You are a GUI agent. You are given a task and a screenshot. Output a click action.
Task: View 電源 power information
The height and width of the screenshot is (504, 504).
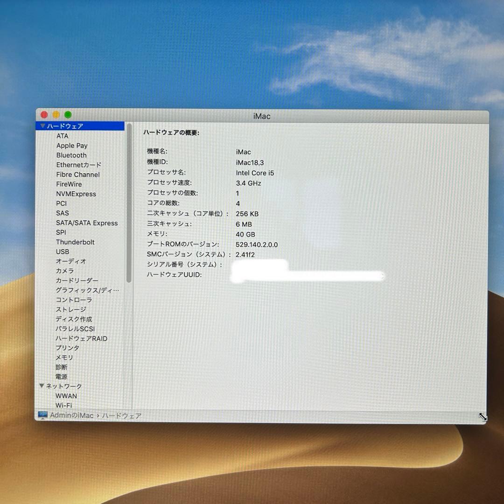(61, 377)
